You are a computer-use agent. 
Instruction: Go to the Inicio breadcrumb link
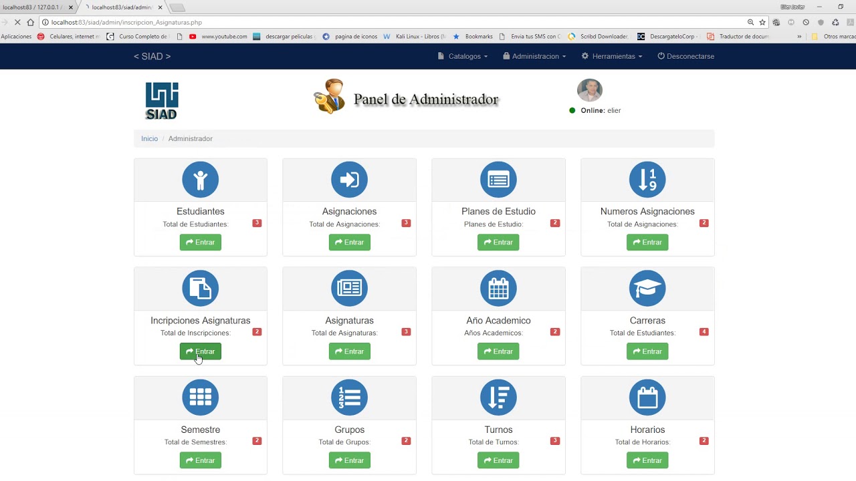(x=149, y=138)
